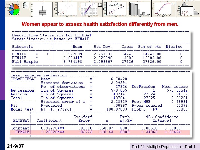Image resolution: width=200 pixels, height=150 pixels.
Task: Click the Part 21: Multiple Regression footer label
Action: coord(164,147)
